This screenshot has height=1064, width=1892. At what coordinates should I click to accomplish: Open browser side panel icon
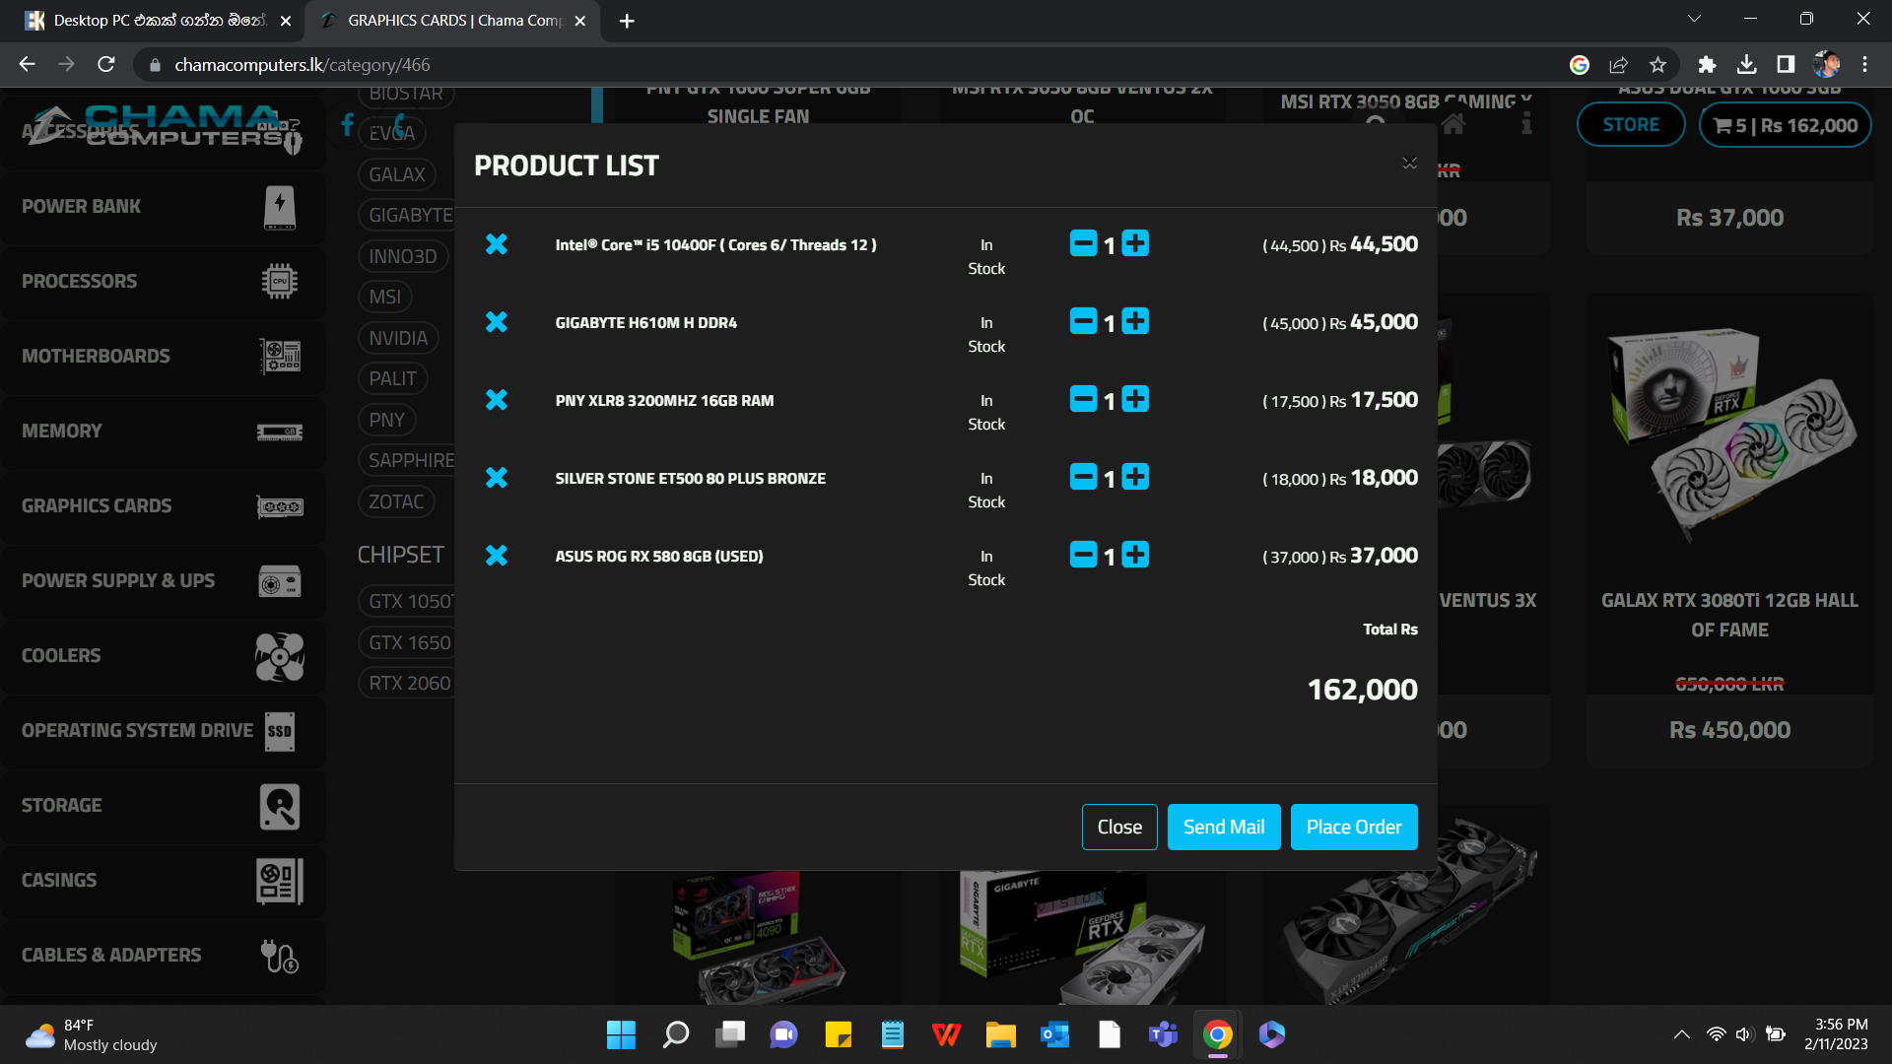point(1786,65)
